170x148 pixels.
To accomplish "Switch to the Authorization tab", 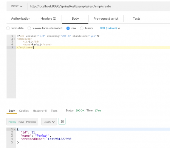I will click(21, 19).
